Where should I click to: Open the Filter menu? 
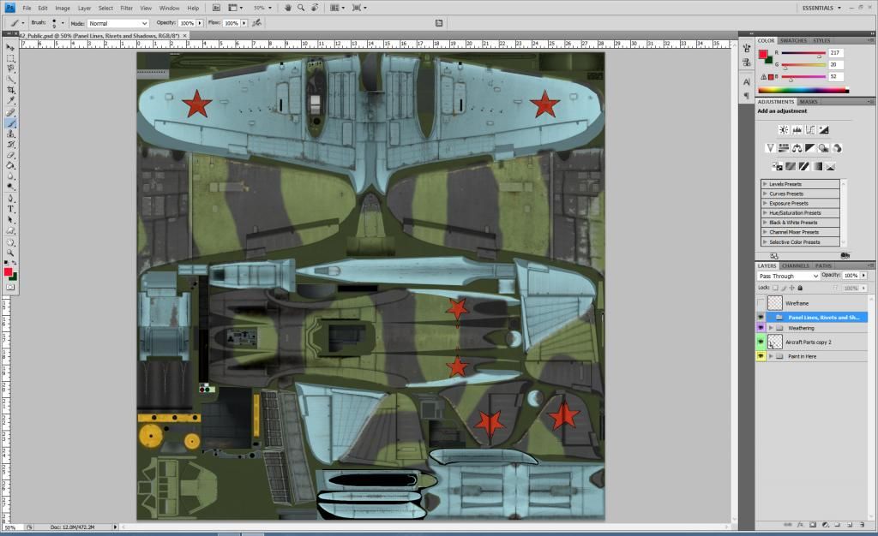(127, 8)
